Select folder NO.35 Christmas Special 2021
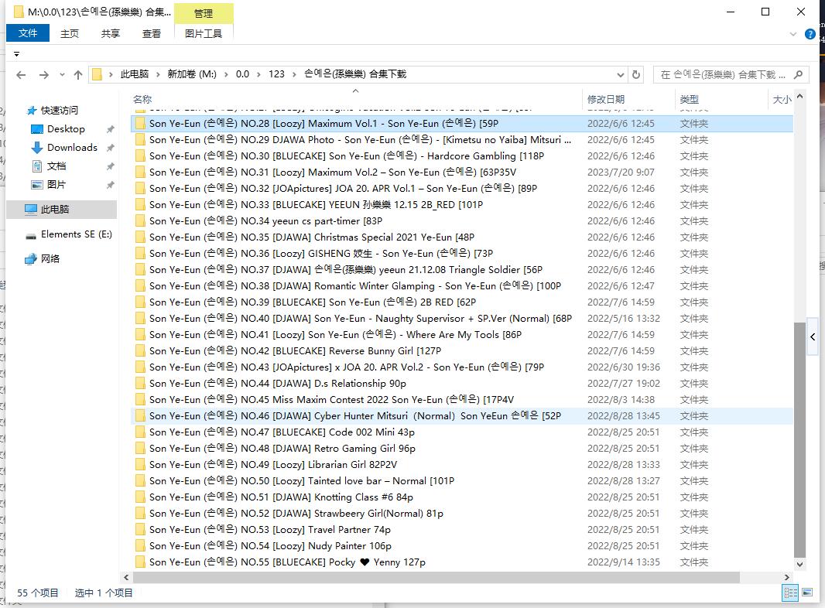The height and width of the screenshot is (608, 825). (461, 237)
